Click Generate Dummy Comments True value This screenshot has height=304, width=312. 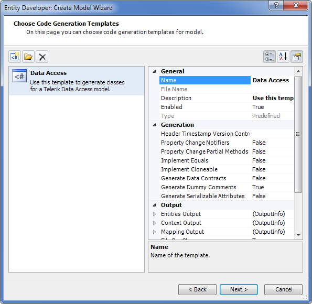point(272,187)
